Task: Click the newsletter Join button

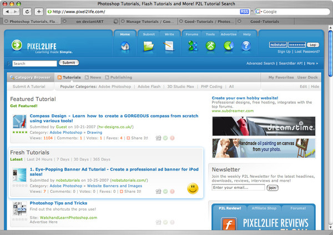Action: (x=273, y=188)
